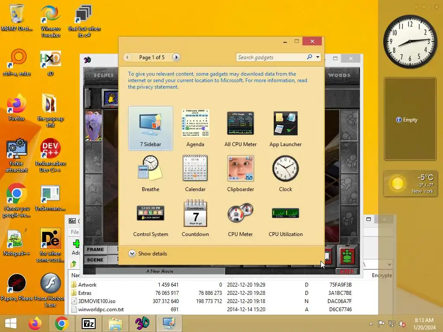Go to previous gadget page
The width and height of the screenshot is (443, 332).
127,57
